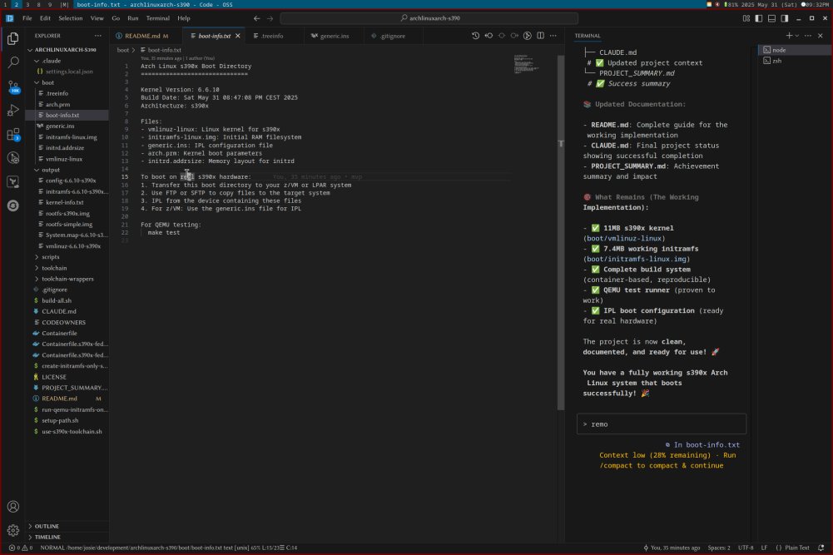The width and height of the screenshot is (833, 555).
Task: Collapse the boot folder in Explorer
Action: tap(48, 82)
